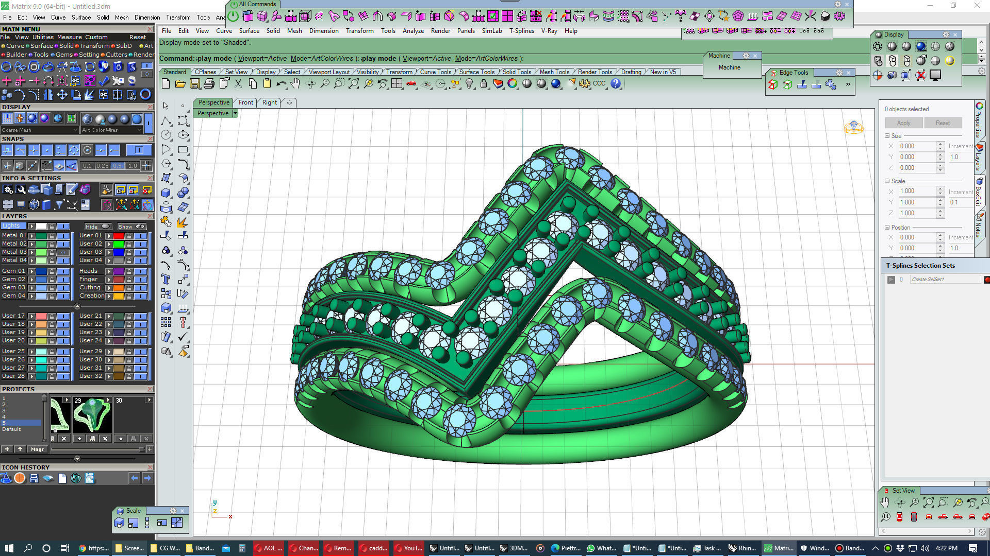Screen dimensions: 990x556
Task: Click the Print icon in Standard toolbar
Action: pyautogui.click(x=209, y=83)
